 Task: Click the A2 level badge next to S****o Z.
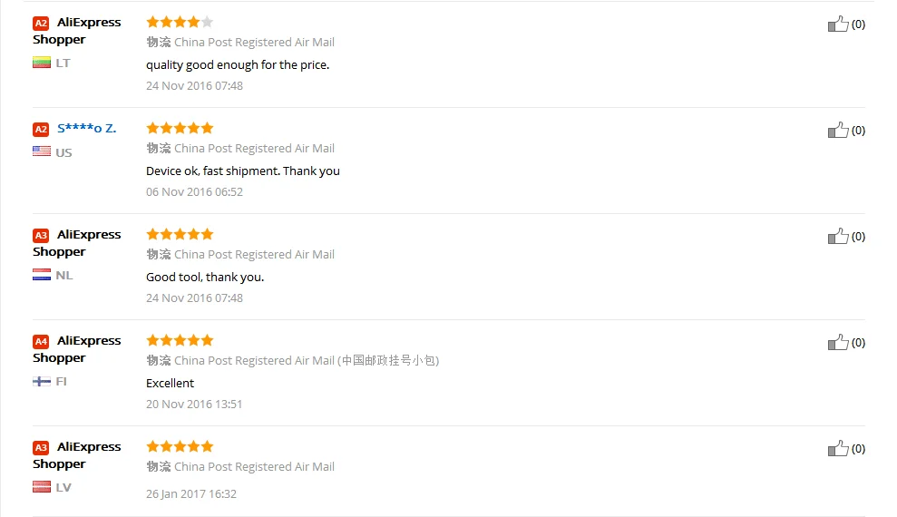[x=41, y=129]
